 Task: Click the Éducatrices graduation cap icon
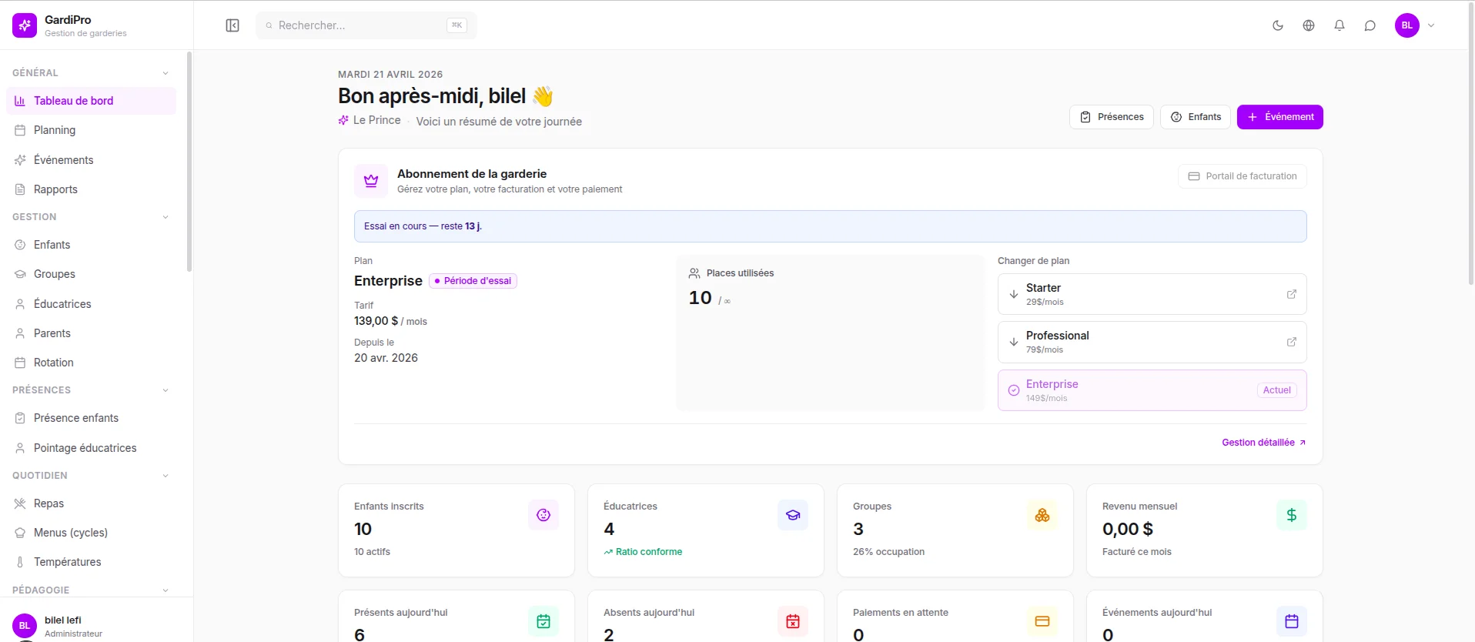coord(792,515)
